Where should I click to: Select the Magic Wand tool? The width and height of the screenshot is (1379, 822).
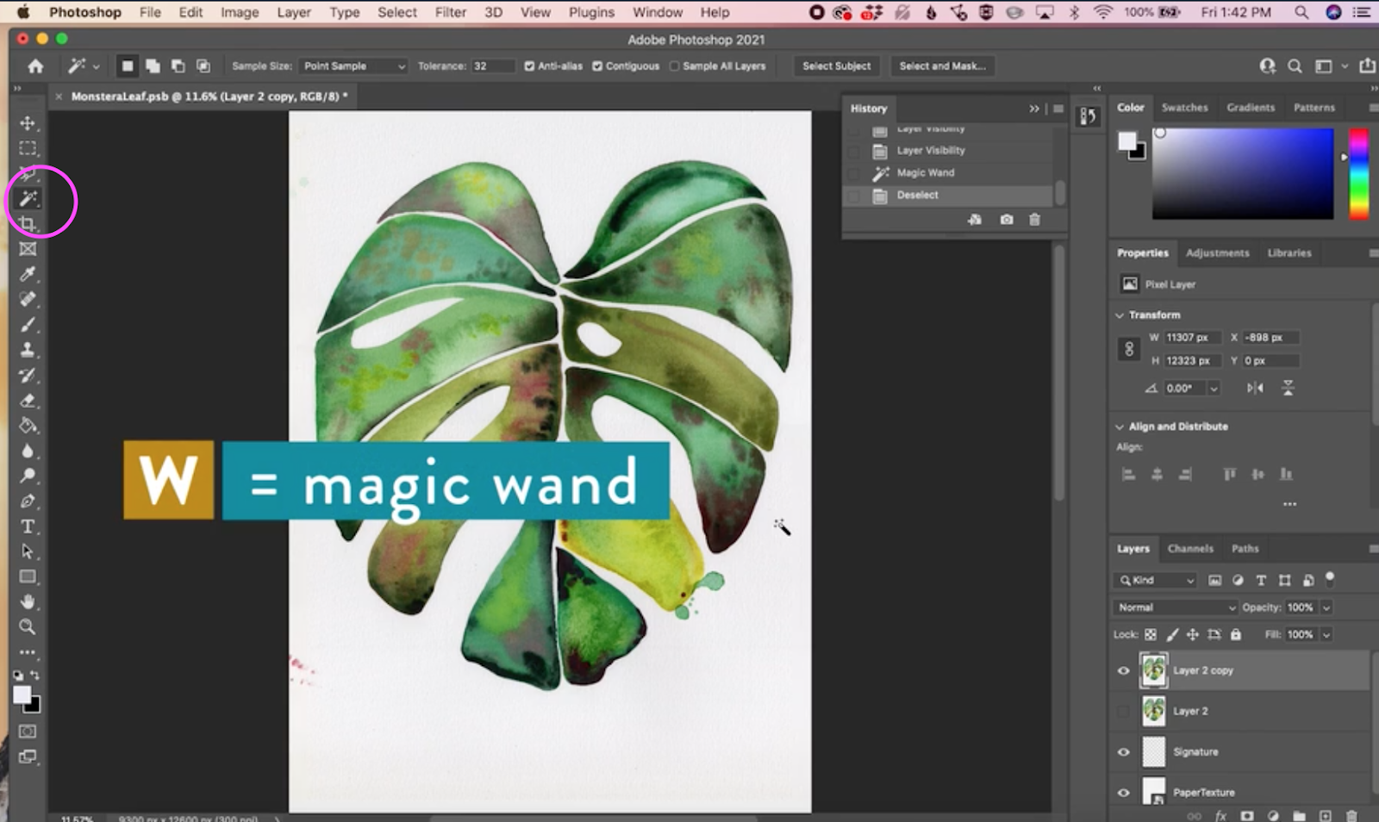pos(28,198)
